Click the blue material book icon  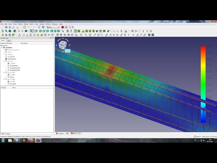pyautogui.click(x=108, y=31)
